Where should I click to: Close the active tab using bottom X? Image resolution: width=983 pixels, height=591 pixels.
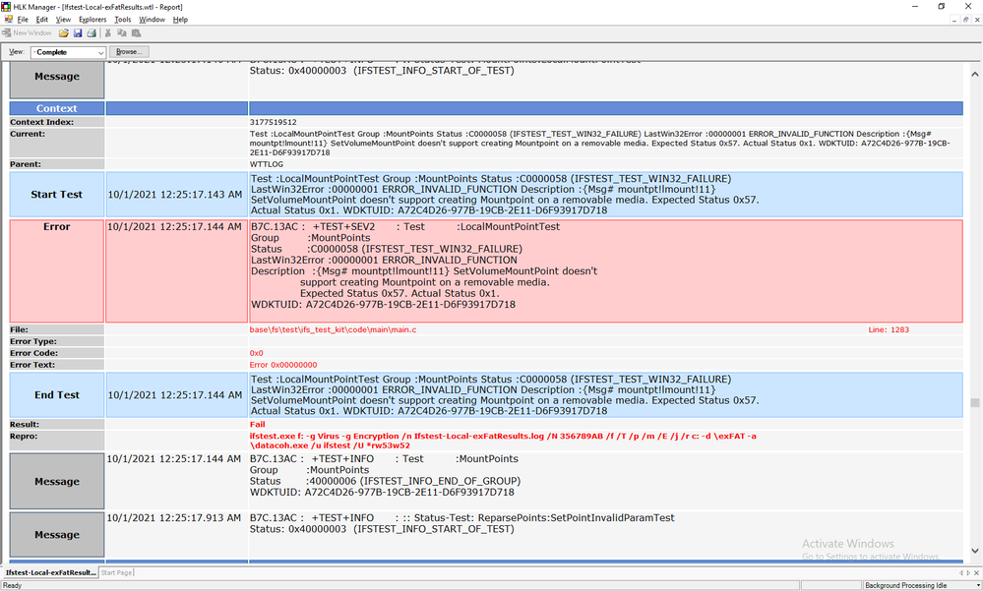click(976, 573)
